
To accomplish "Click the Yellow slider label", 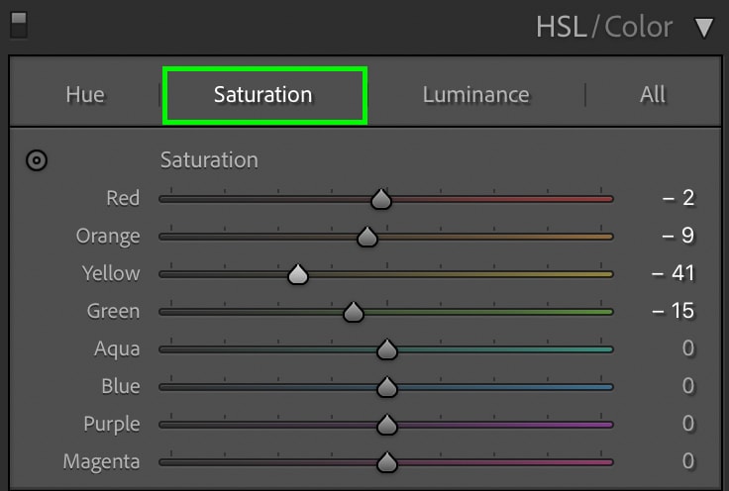I will pyautogui.click(x=111, y=273).
